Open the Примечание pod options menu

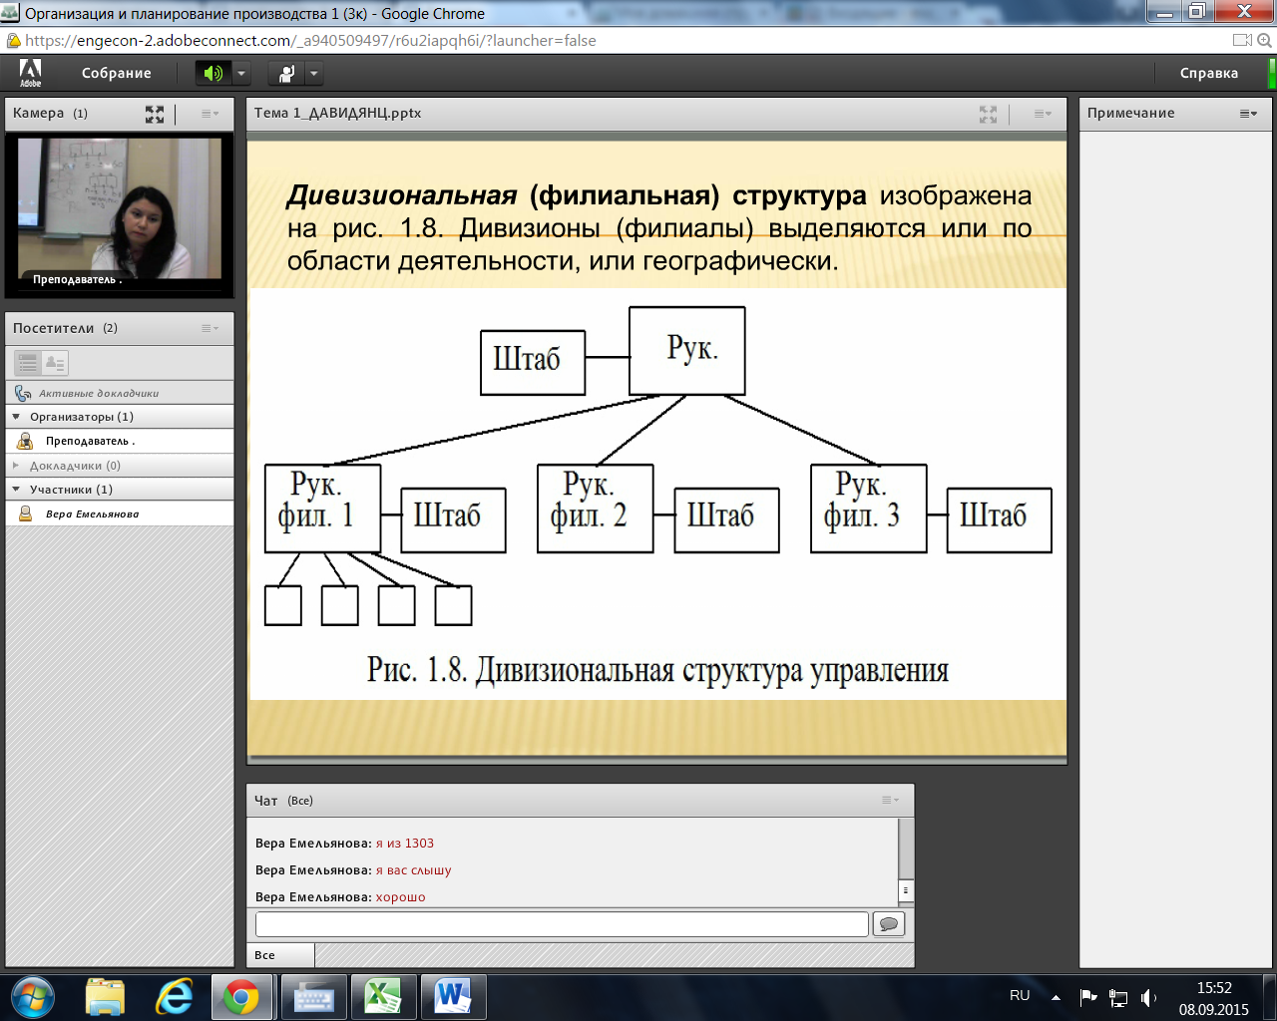tap(1248, 114)
